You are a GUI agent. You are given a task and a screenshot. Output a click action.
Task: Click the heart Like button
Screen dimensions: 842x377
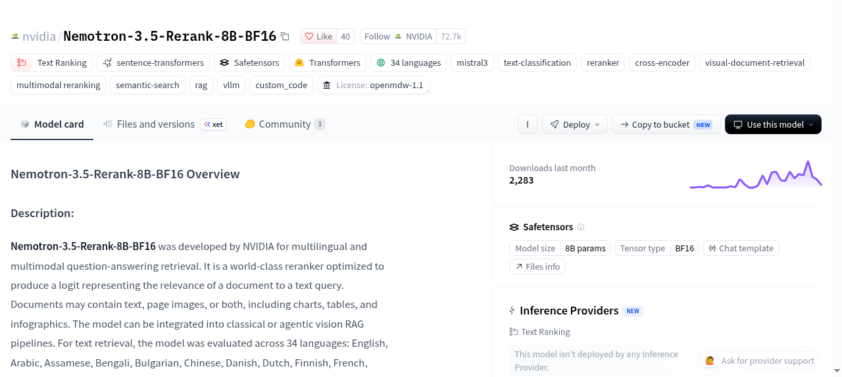(x=318, y=36)
